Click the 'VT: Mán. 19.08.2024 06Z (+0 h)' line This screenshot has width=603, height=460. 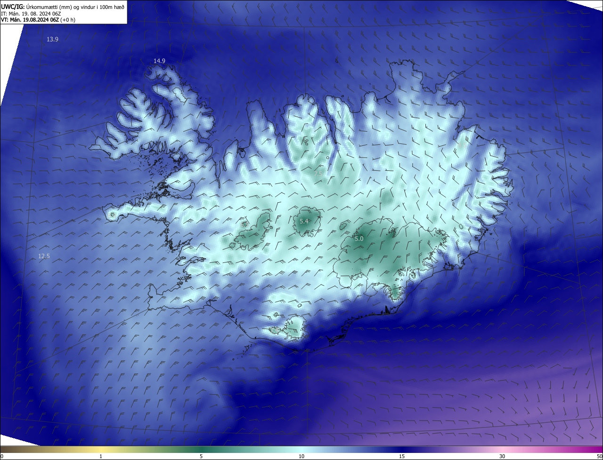pos(38,20)
